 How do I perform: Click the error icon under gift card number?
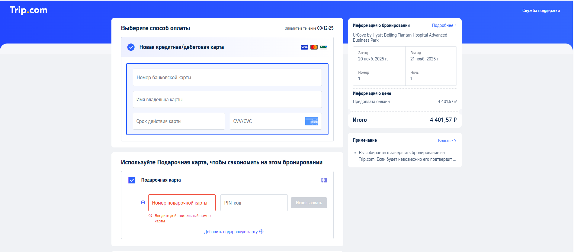(150, 216)
